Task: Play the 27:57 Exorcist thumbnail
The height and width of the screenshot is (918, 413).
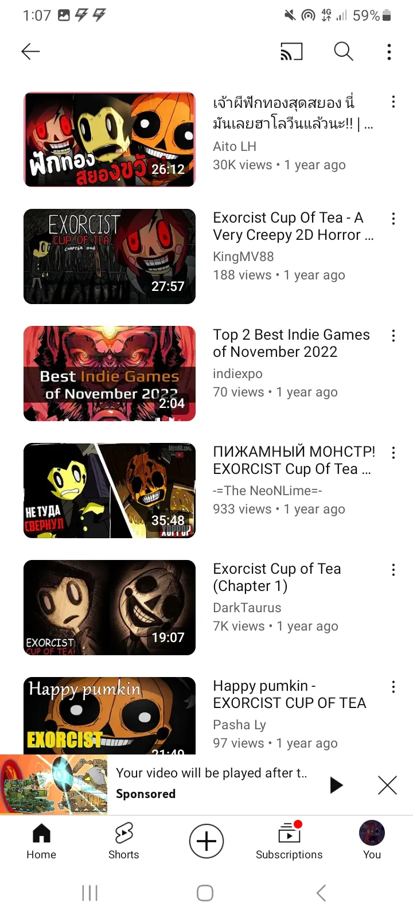Action: pos(110,256)
